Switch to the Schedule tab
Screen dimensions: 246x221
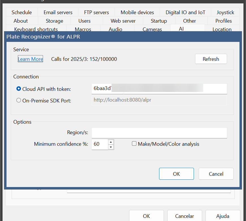pos(22,12)
